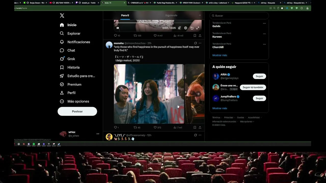Open Perfil in the sidebar
326x183 pixels.
tap(68, 93)
